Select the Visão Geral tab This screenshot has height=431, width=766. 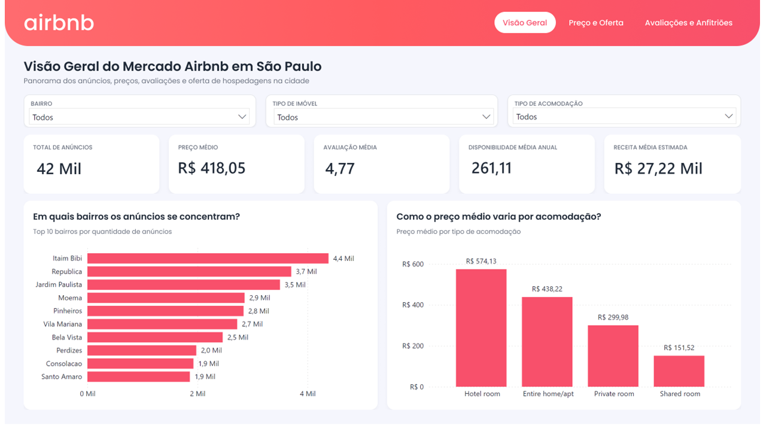pos(525,23)
